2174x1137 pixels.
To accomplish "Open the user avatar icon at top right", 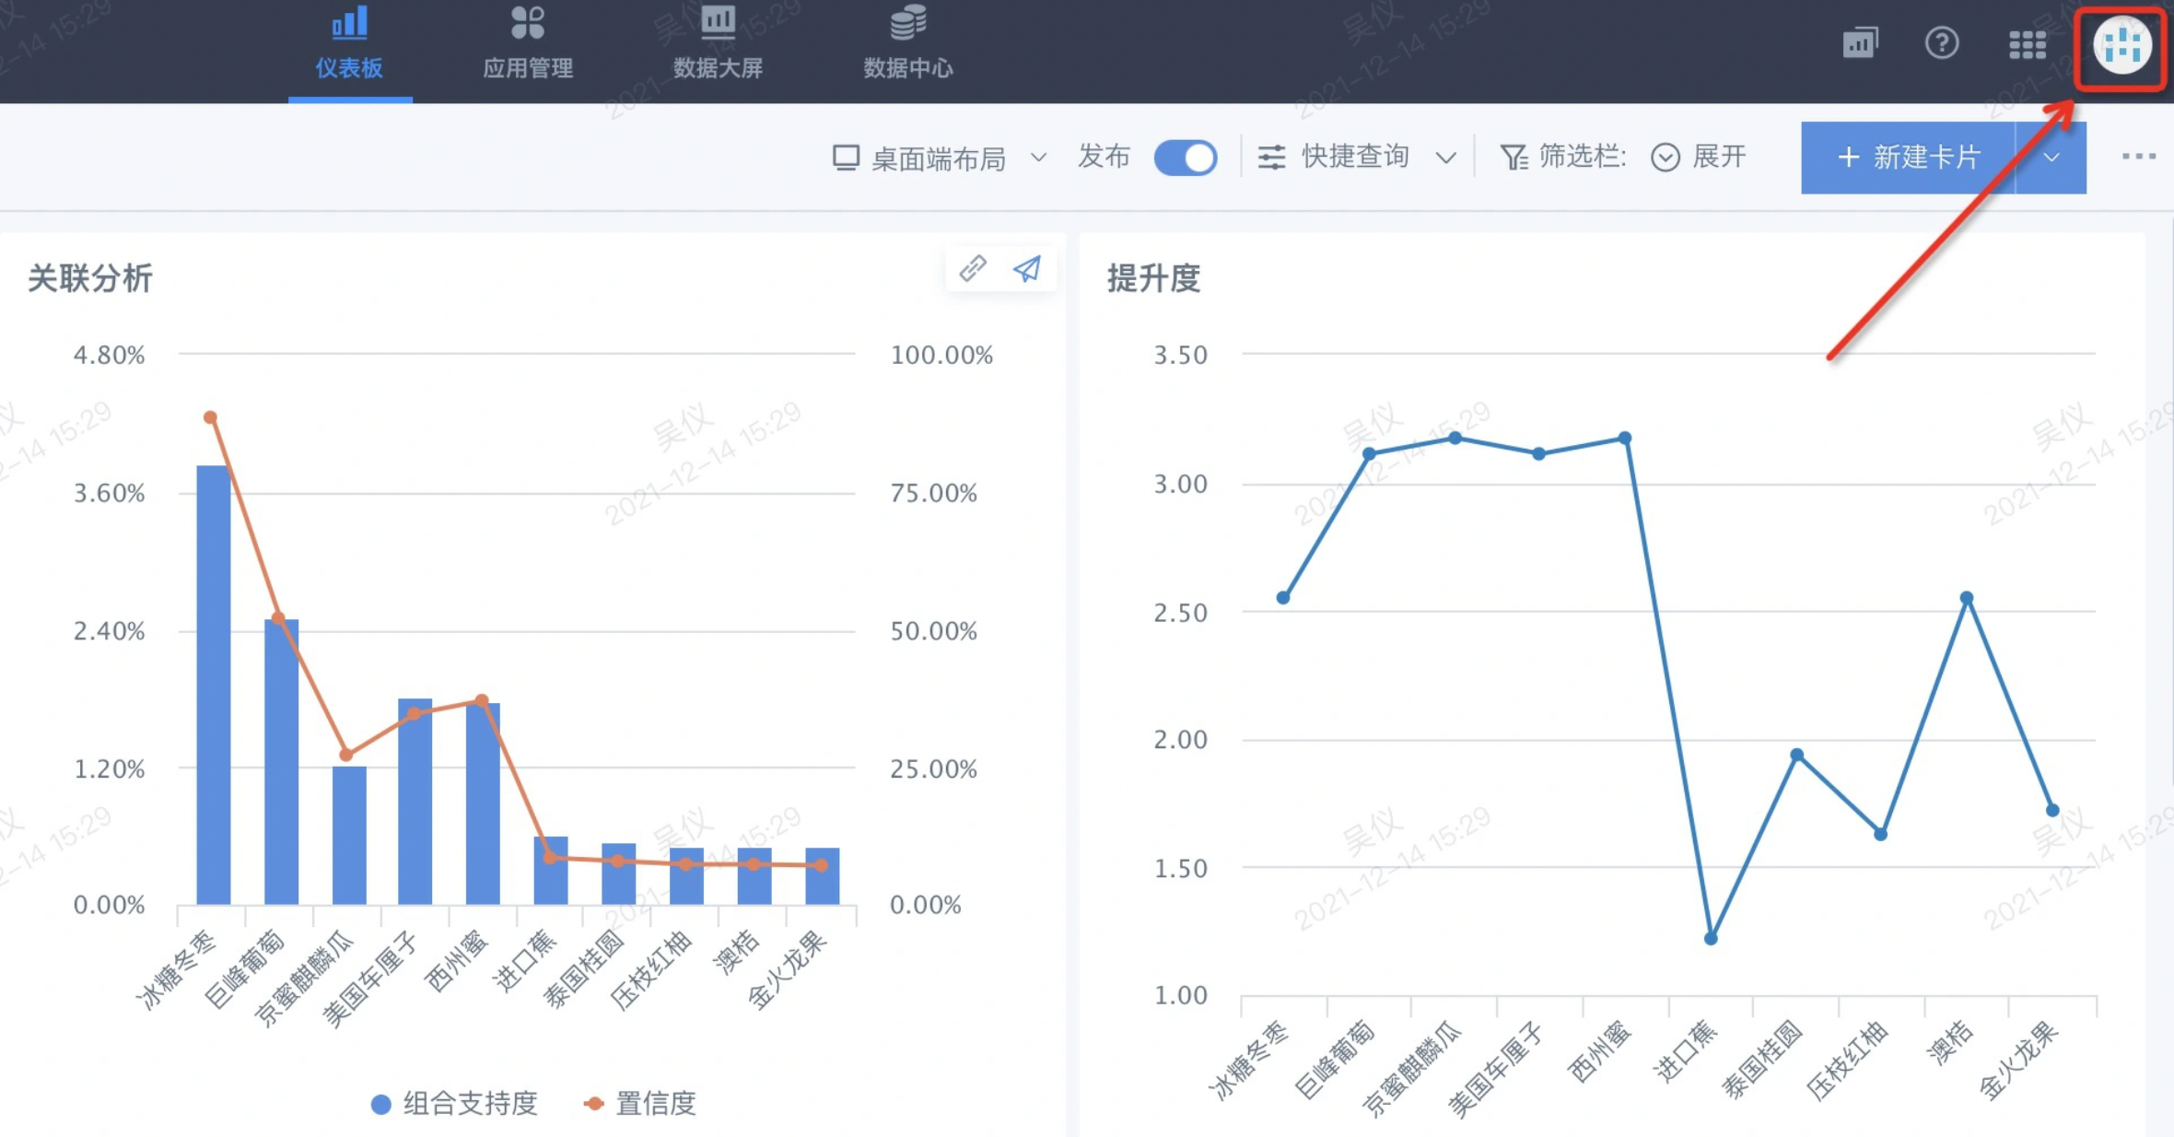I will point(2122,44).
